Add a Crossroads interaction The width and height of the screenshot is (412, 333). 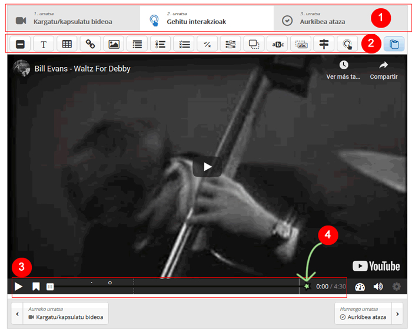[x=324, y=44]
